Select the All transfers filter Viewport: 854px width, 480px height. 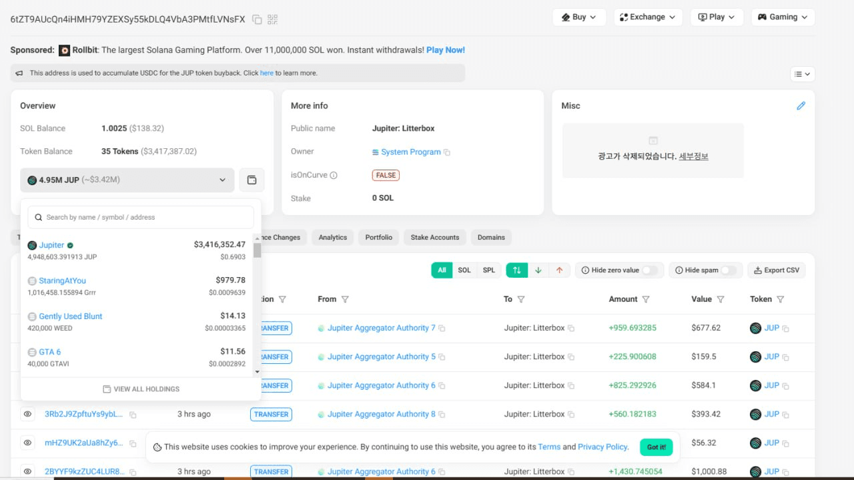(442, 270)
